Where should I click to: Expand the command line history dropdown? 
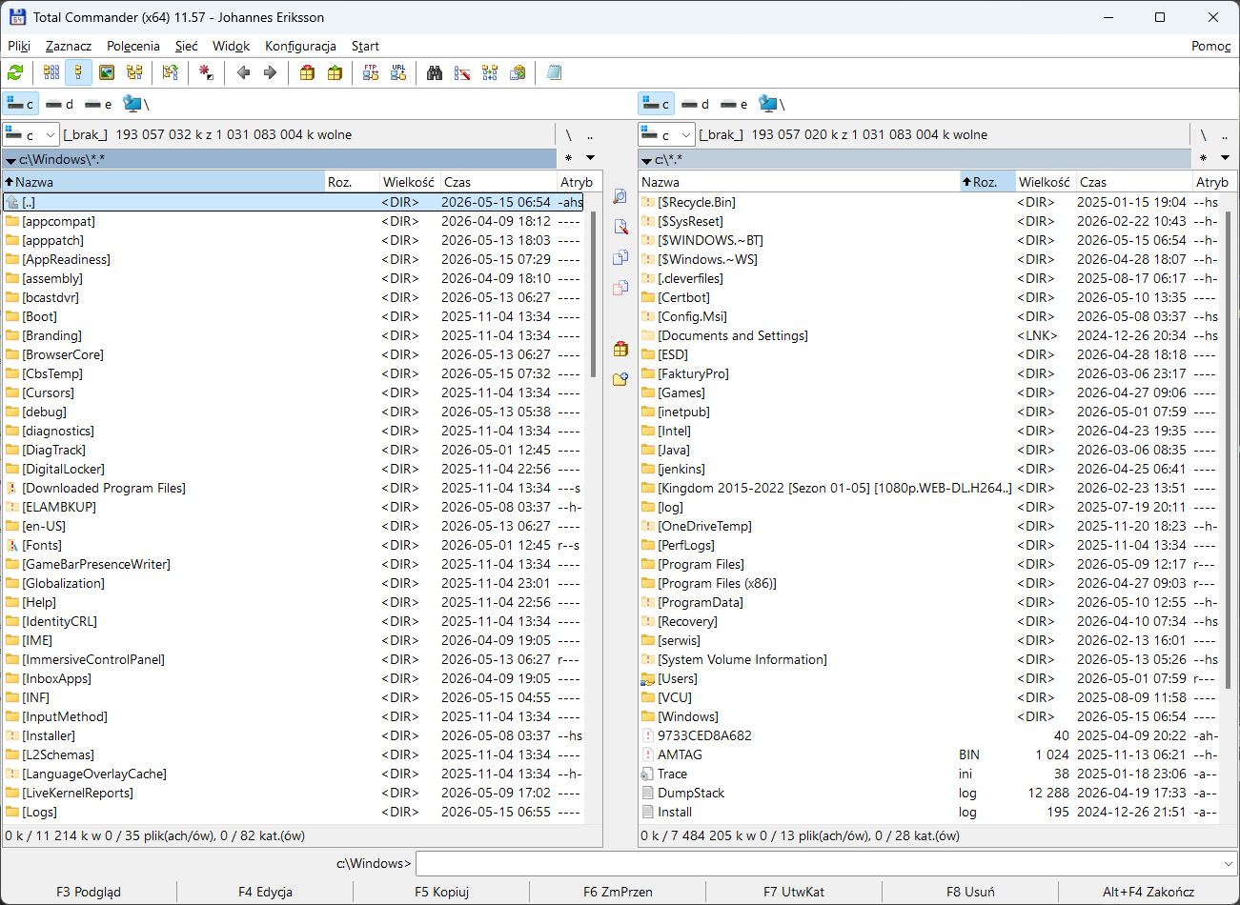[1228, 864]
